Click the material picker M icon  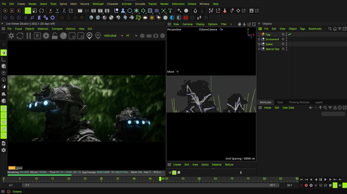click(98, 36)
